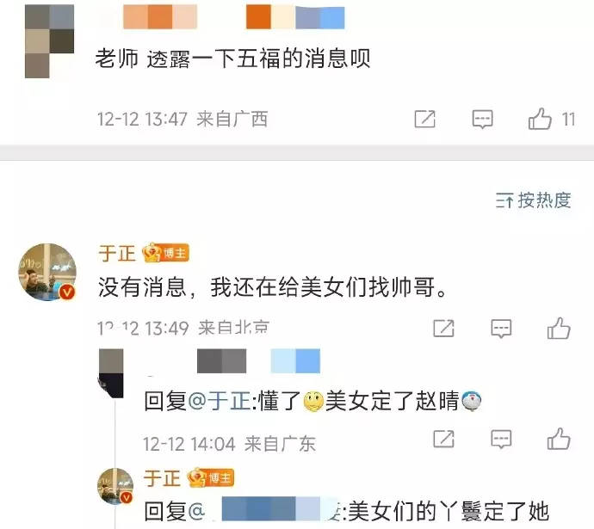
Task: Open the pixelated avatar of top poster
Action: click(49, 41)
